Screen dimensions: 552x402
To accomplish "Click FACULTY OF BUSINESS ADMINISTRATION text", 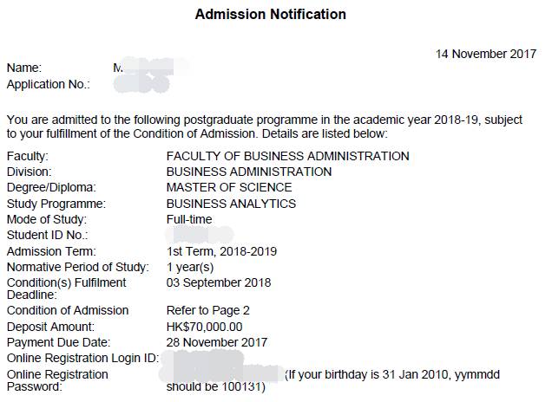I will coord(287,156).
